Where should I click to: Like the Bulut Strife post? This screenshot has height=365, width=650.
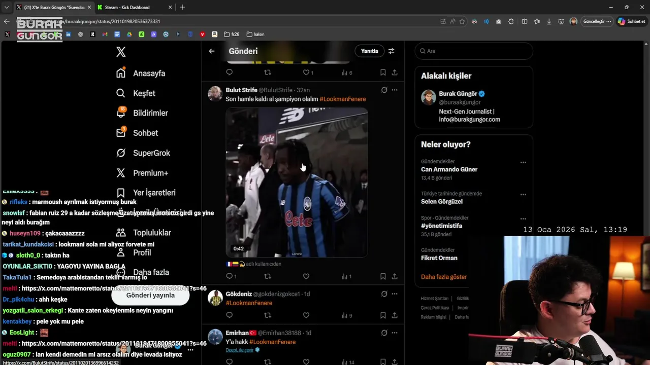coord(306,276)
